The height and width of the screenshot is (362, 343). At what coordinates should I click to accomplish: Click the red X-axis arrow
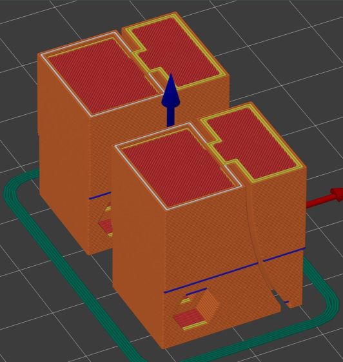coord(325,199)
